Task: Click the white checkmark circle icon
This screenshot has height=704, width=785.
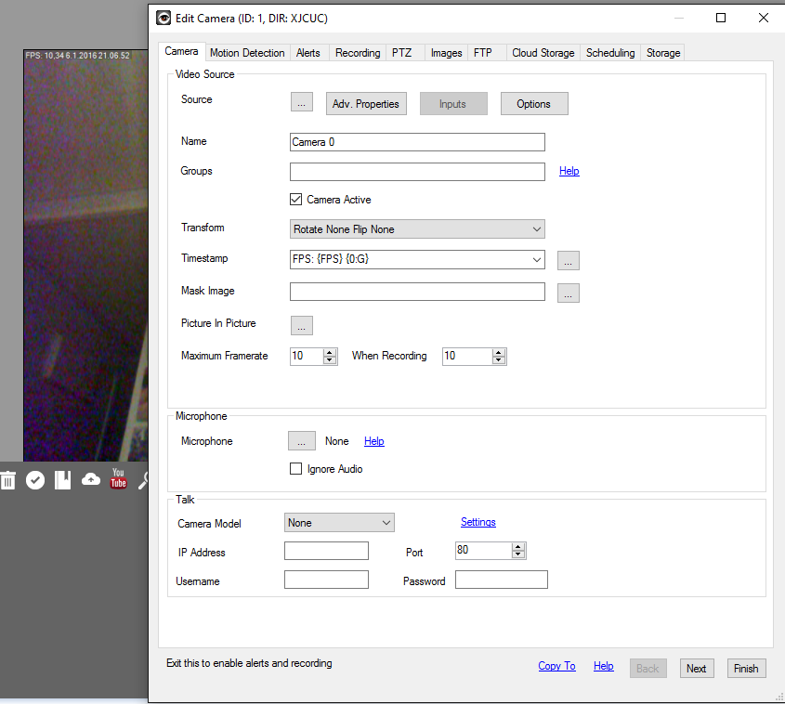Action: coord(35,480)
